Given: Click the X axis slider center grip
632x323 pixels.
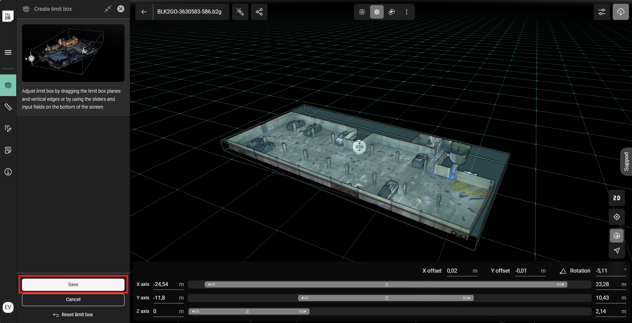Looking at the screenshot, I should pos(387,284).
